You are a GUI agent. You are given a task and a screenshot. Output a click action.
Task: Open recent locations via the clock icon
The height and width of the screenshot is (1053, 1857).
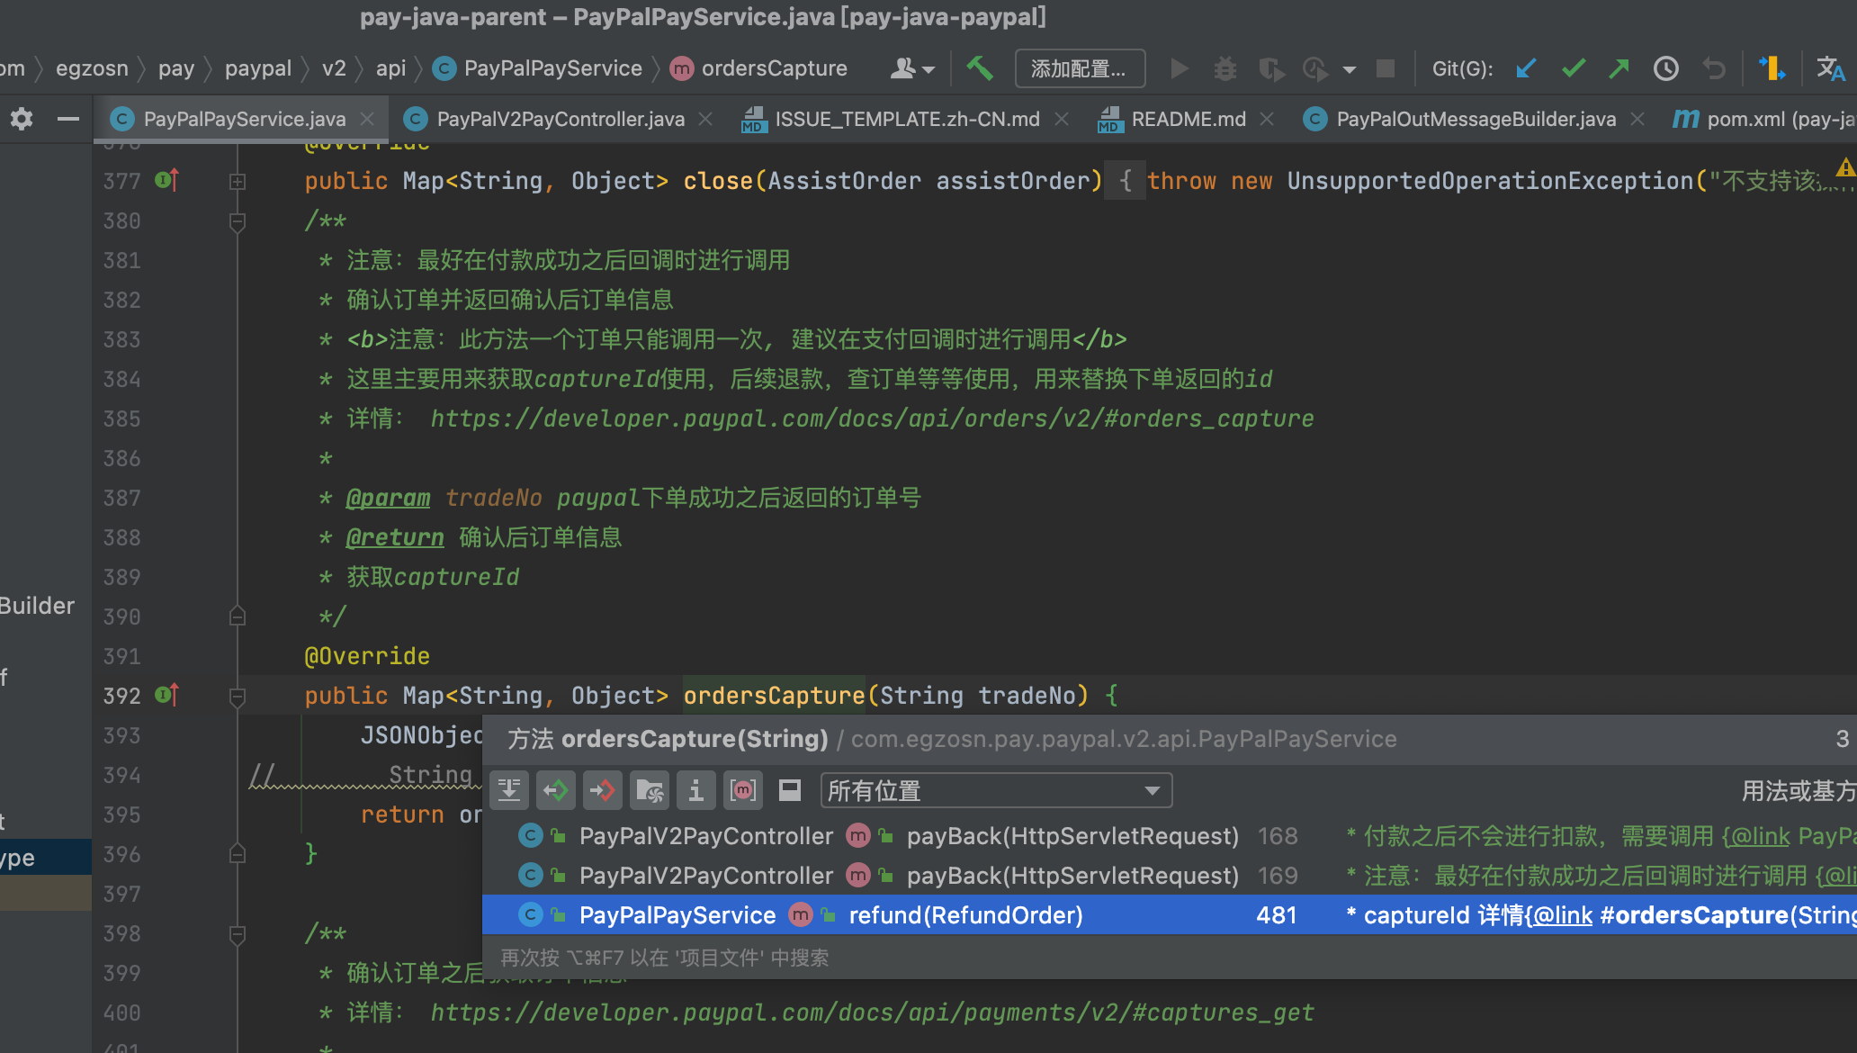point(1665,68)
